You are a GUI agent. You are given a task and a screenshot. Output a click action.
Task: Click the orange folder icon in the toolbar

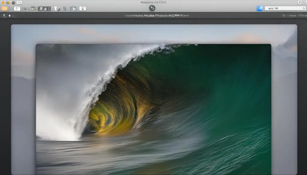tap(5, 8)
